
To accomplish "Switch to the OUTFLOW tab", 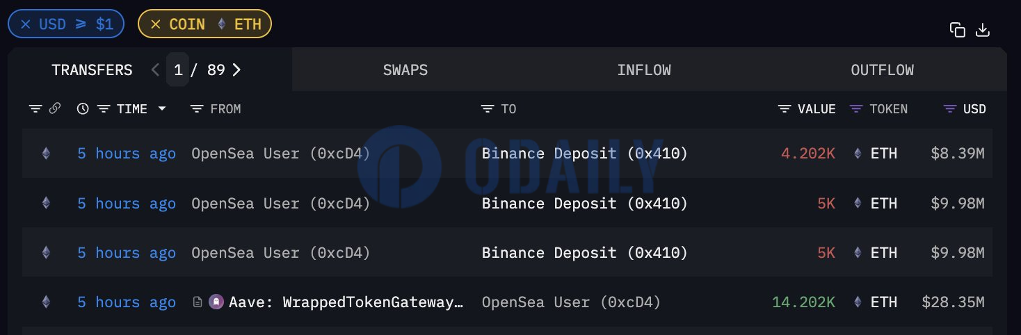I will (x=883, y=70).
